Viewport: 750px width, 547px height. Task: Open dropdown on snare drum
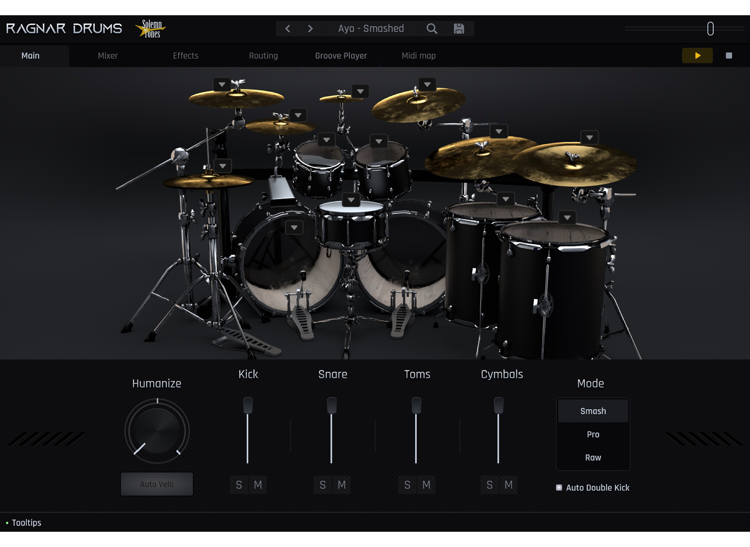tap(351, 200)
